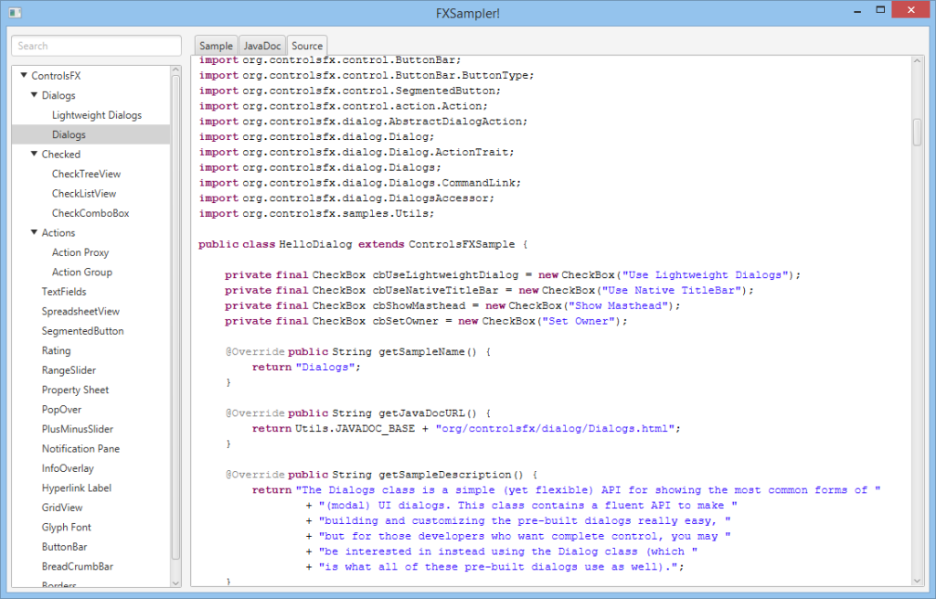The width and height of the screenshot is (936, 599).
Task: Click the source view scrollbar thumb
Action: (x=917, y=132)
